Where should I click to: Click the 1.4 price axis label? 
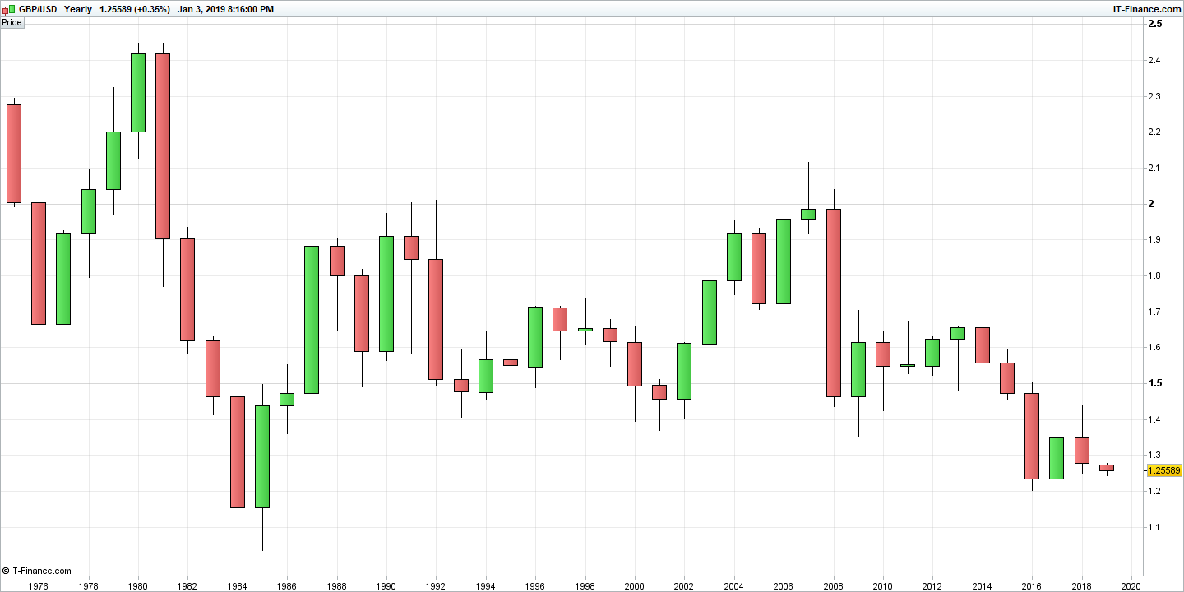coord(1154,419)
